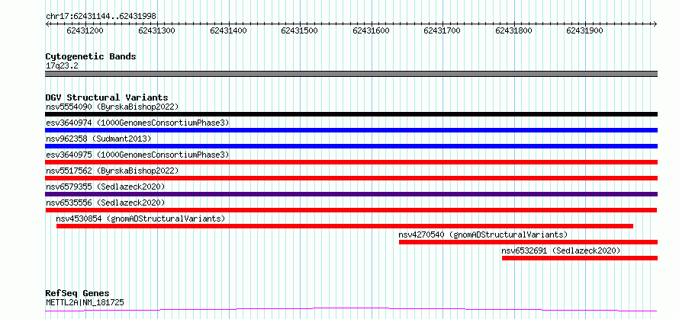Click the red nsv4270540 variant bar
Image resolution: width=679 pixels, height=319 pixels.
528,242
